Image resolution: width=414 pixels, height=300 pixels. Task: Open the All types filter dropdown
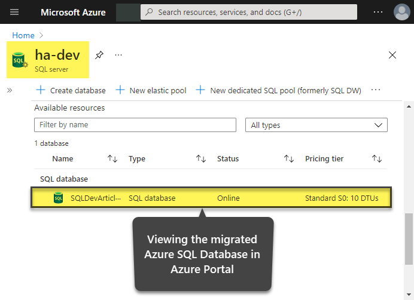[316, 125]
